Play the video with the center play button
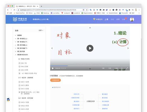147x112 pixels. tap(90, 48)
